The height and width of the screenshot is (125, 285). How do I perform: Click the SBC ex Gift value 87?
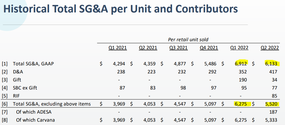click(x=123, y=88)
